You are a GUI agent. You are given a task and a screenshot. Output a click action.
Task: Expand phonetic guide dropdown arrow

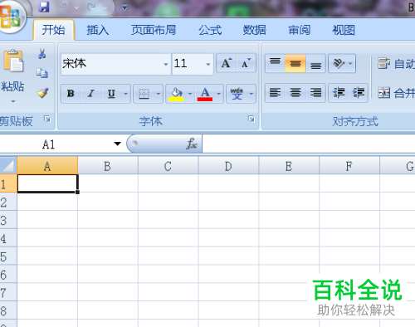[x=251, y=94]
